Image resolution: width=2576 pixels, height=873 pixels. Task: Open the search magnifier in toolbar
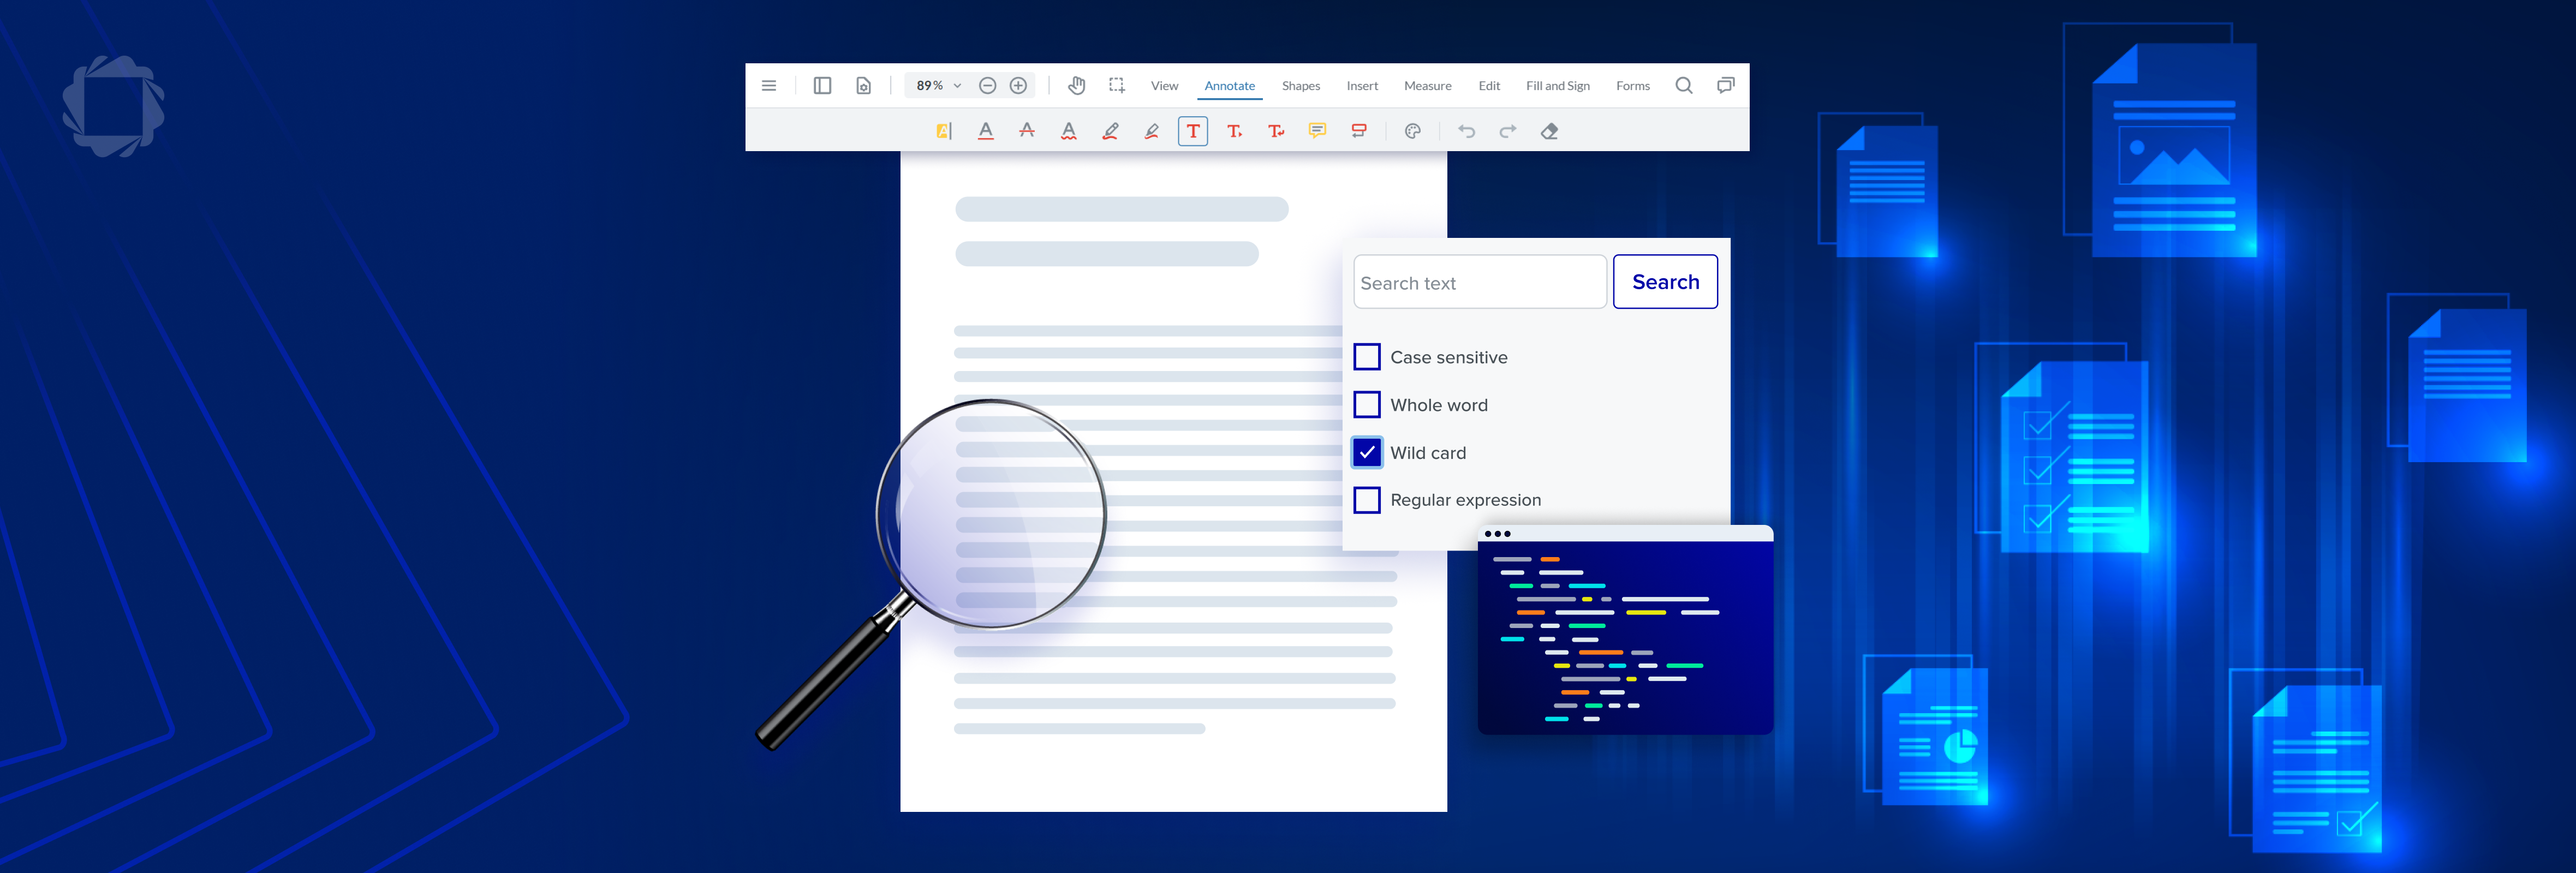pos(1683,86)
